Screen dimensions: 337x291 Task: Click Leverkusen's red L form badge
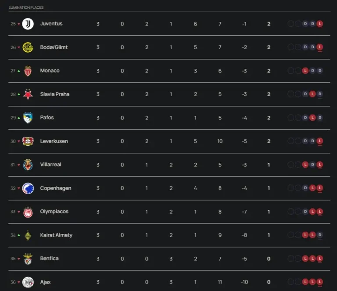[x=320, y=141]
